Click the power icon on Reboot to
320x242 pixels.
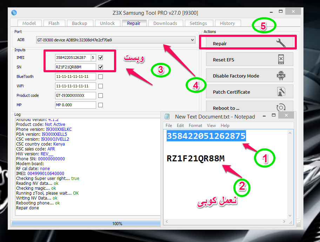(281, 107)
